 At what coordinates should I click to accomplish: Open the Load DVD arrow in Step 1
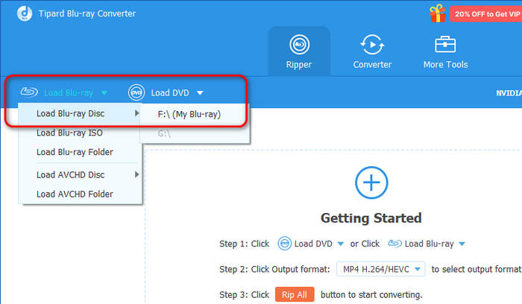[341, 244]
